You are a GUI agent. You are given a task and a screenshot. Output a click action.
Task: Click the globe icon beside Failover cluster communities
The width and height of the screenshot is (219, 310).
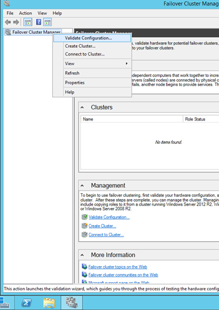click(84, 275)
